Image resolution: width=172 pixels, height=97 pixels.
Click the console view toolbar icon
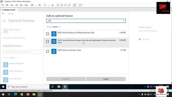point(75,5)
